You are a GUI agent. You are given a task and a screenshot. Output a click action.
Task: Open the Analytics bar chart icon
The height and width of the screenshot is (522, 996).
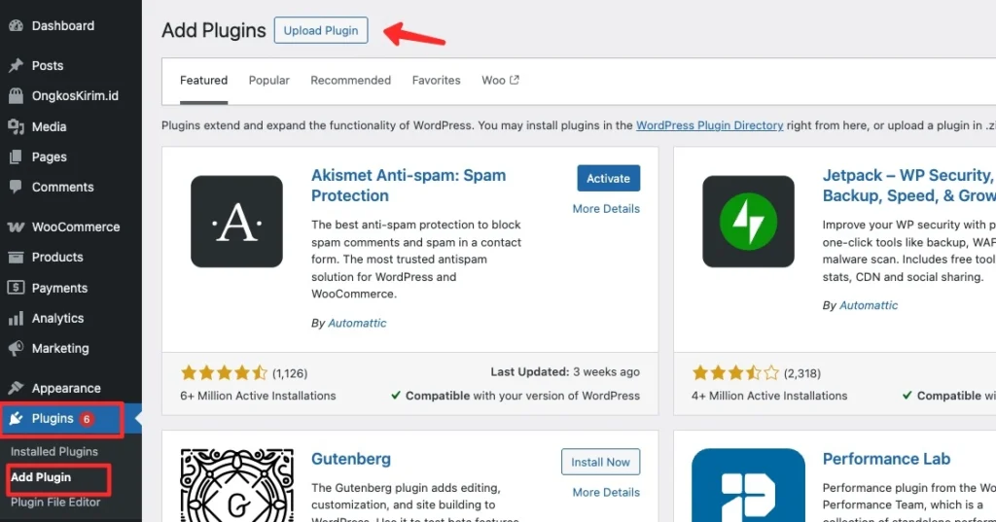pyautogui.click(x=16, y=318)
